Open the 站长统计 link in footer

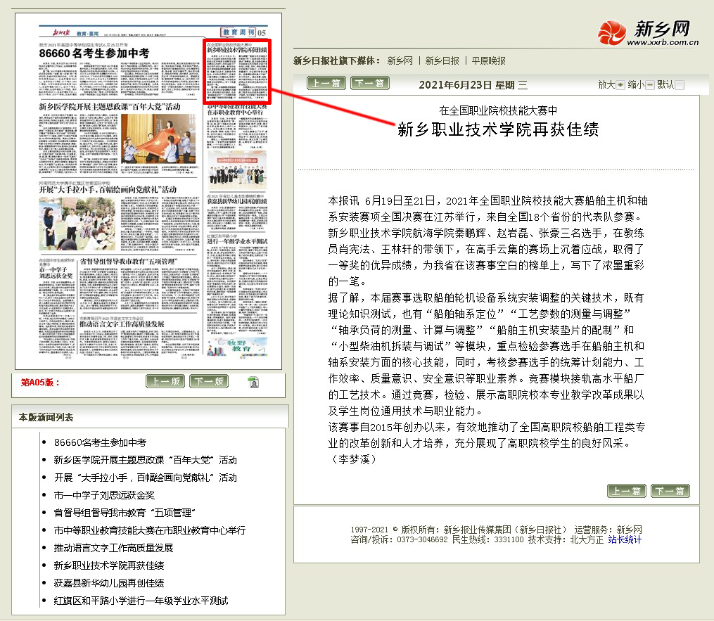[x=625, y=540]
